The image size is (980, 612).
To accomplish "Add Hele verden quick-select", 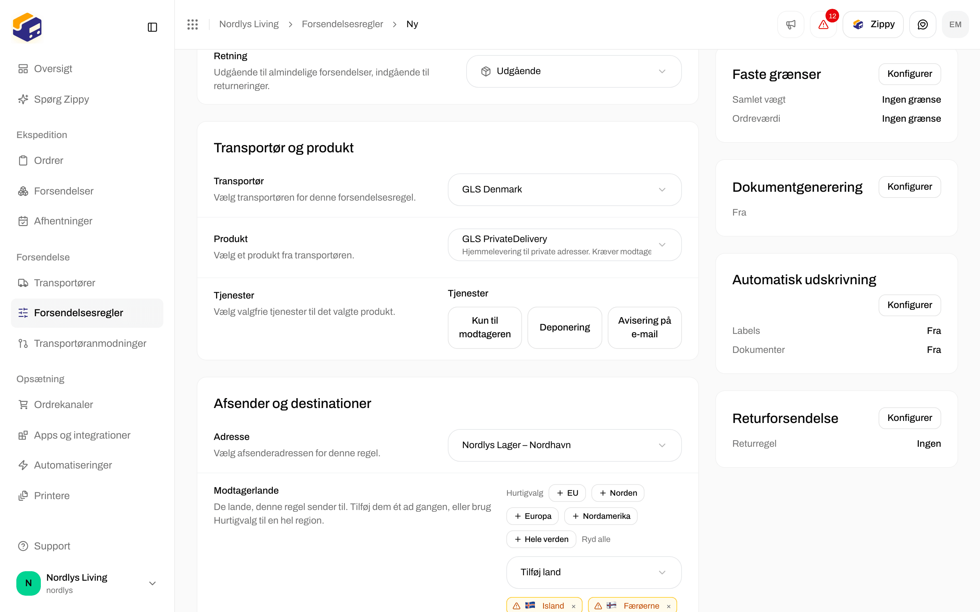I will tap(541, 539).
